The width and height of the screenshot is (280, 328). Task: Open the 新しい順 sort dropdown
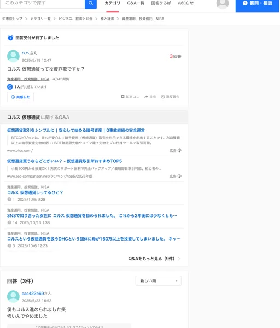(x=159, y=281)
